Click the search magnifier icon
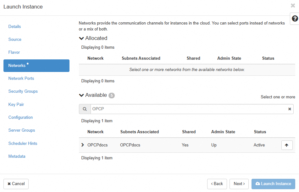The height and width of the screenshot is (192, 299). 85,109
